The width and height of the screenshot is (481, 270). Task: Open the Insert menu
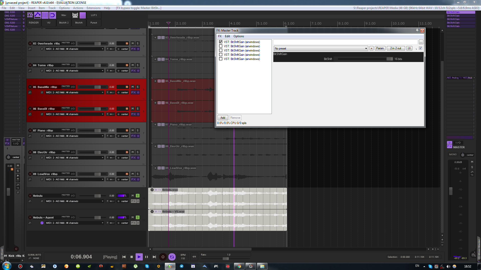(32, 8)
